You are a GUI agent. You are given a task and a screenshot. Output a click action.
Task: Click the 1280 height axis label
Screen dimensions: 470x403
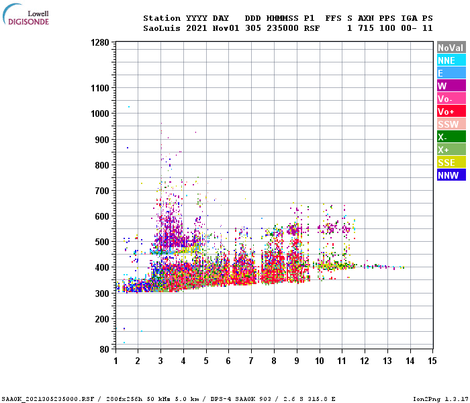[100, 42]
